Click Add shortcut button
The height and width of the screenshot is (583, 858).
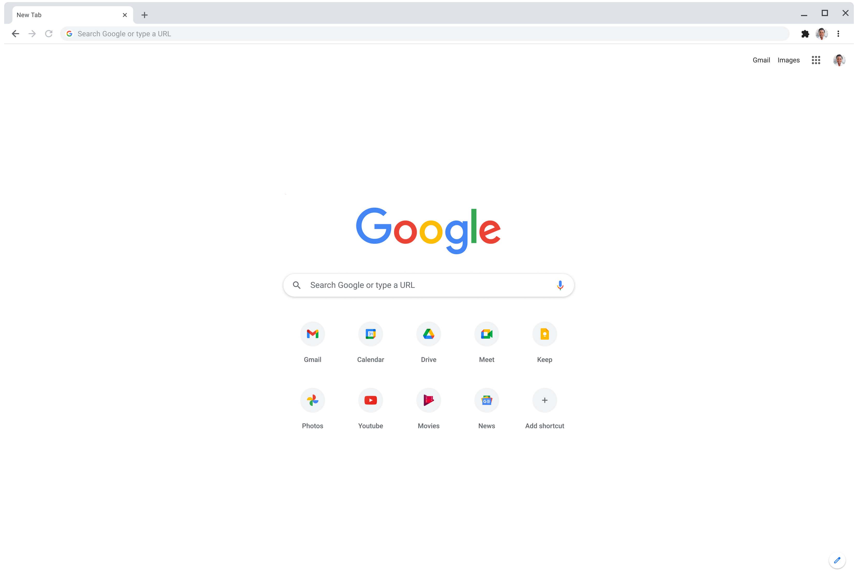tap(544, 399)
